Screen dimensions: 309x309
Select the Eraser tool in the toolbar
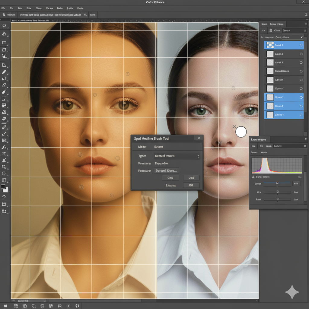[x=4, y=92]
